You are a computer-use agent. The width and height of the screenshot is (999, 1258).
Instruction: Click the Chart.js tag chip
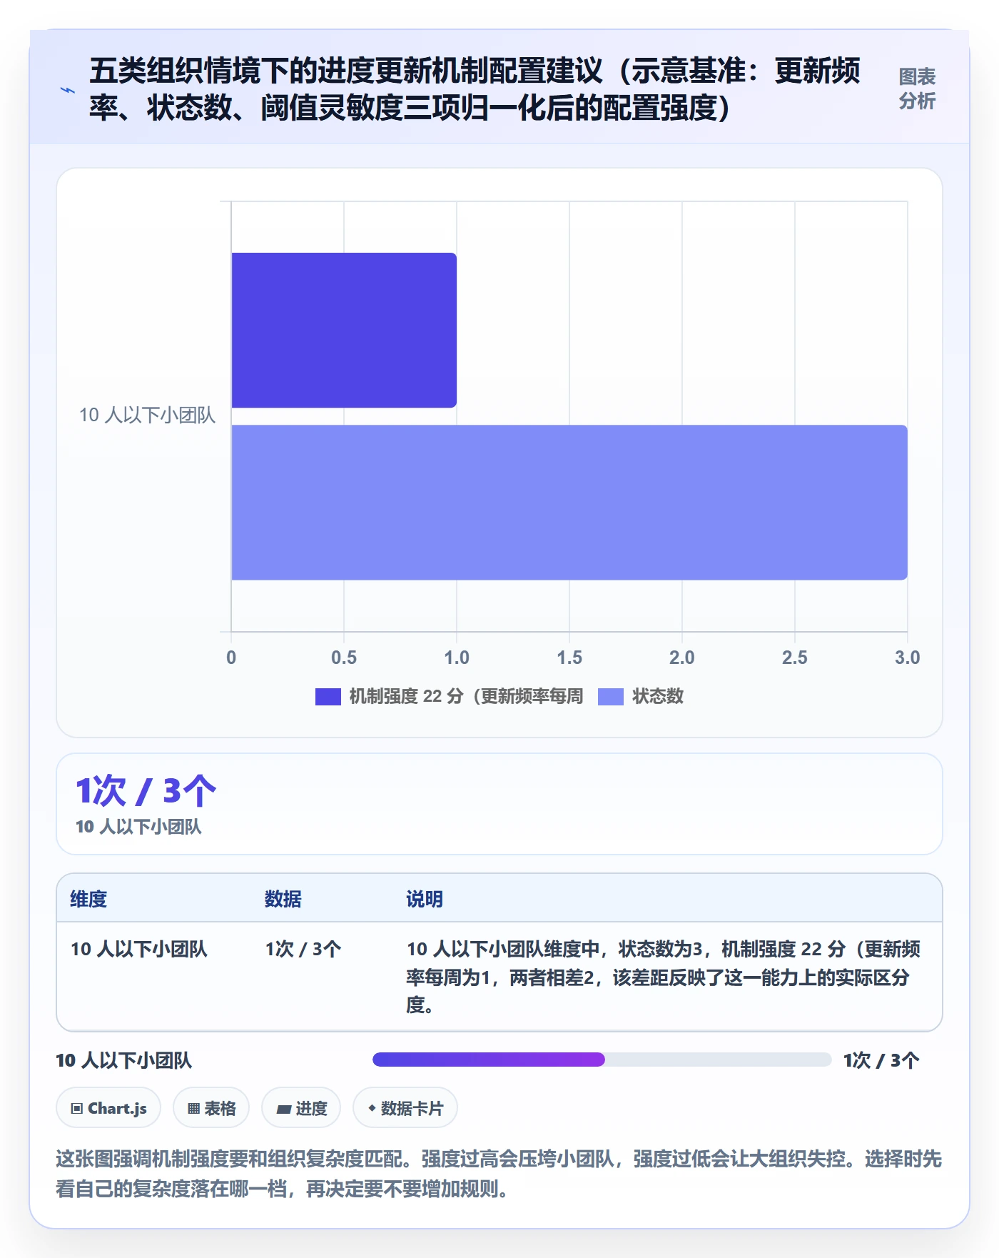click(x=108, y=1108)
